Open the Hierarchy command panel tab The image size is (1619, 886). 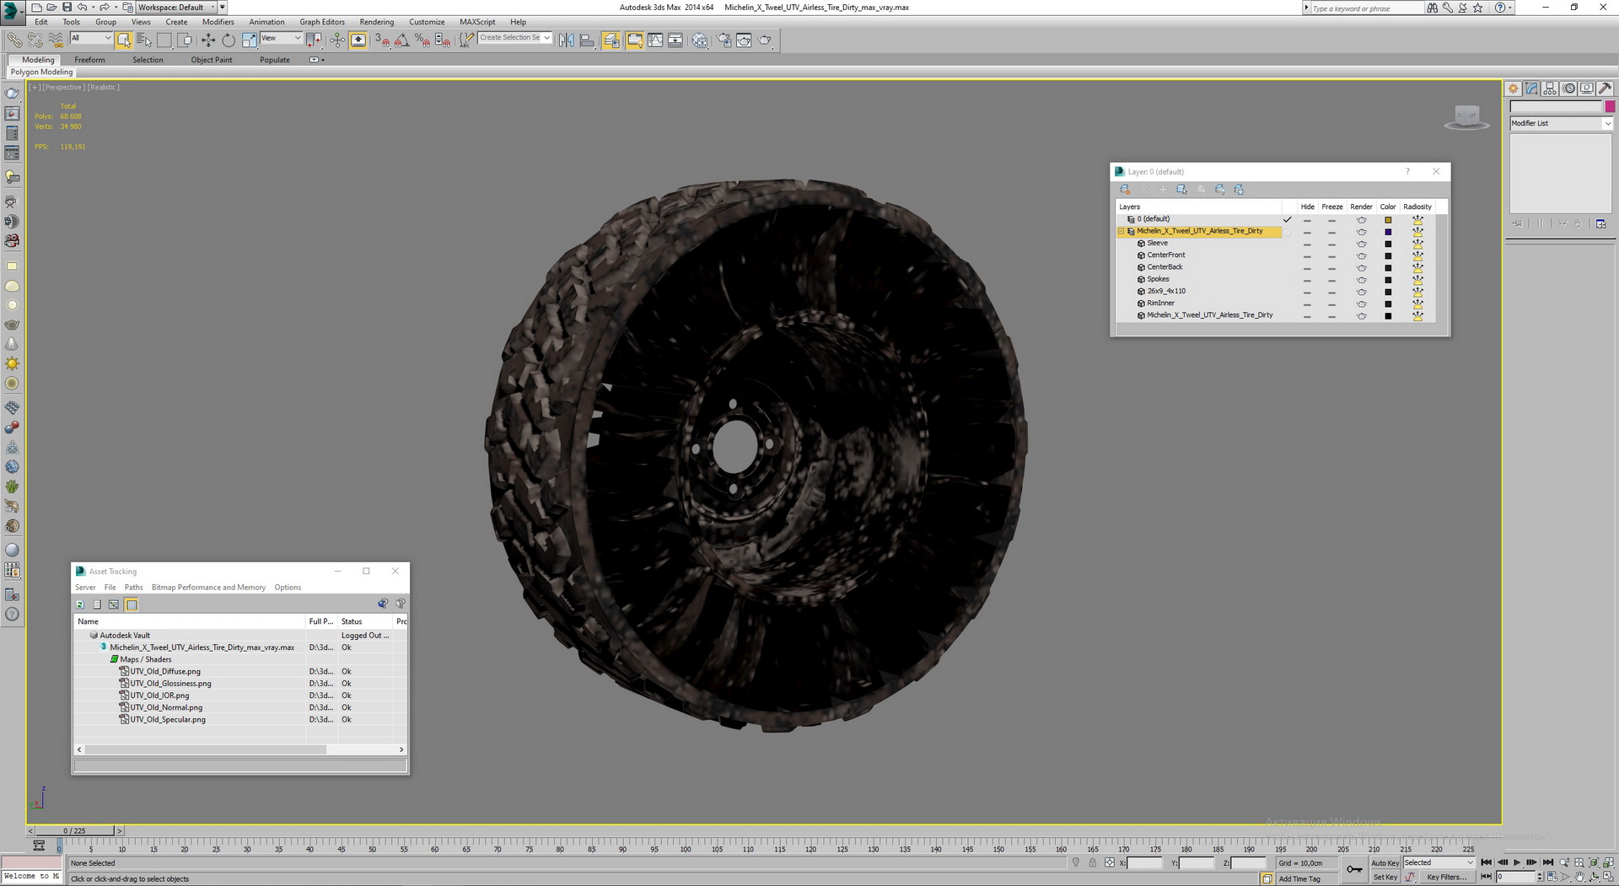(1550, 89)
